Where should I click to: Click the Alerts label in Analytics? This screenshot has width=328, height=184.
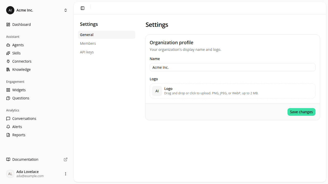tap(17, 127)
